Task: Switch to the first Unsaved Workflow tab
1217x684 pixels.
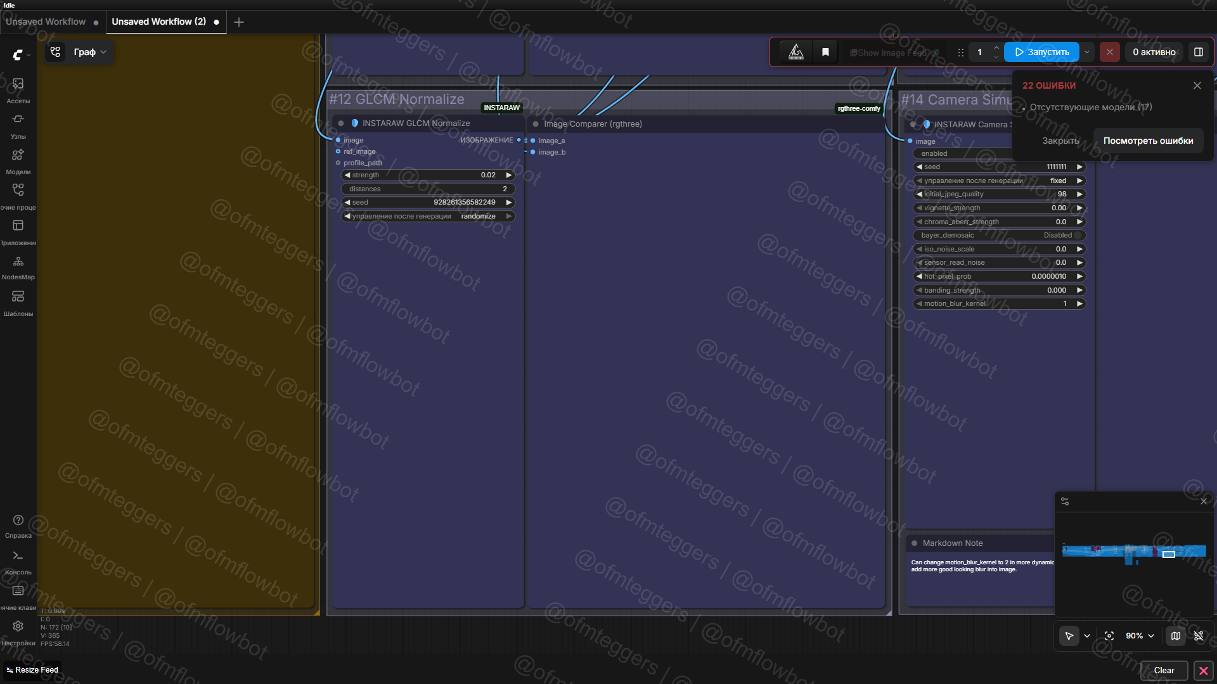Action: pos(46,22)
